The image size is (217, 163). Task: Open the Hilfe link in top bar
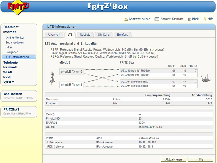coord(210,19)
